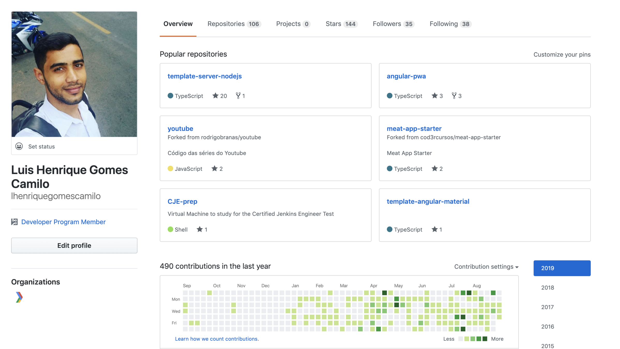Viewport: 620px width, 349px height.
Task: Expand Contribution settings dropdown
Action: [x=486, y=267]
